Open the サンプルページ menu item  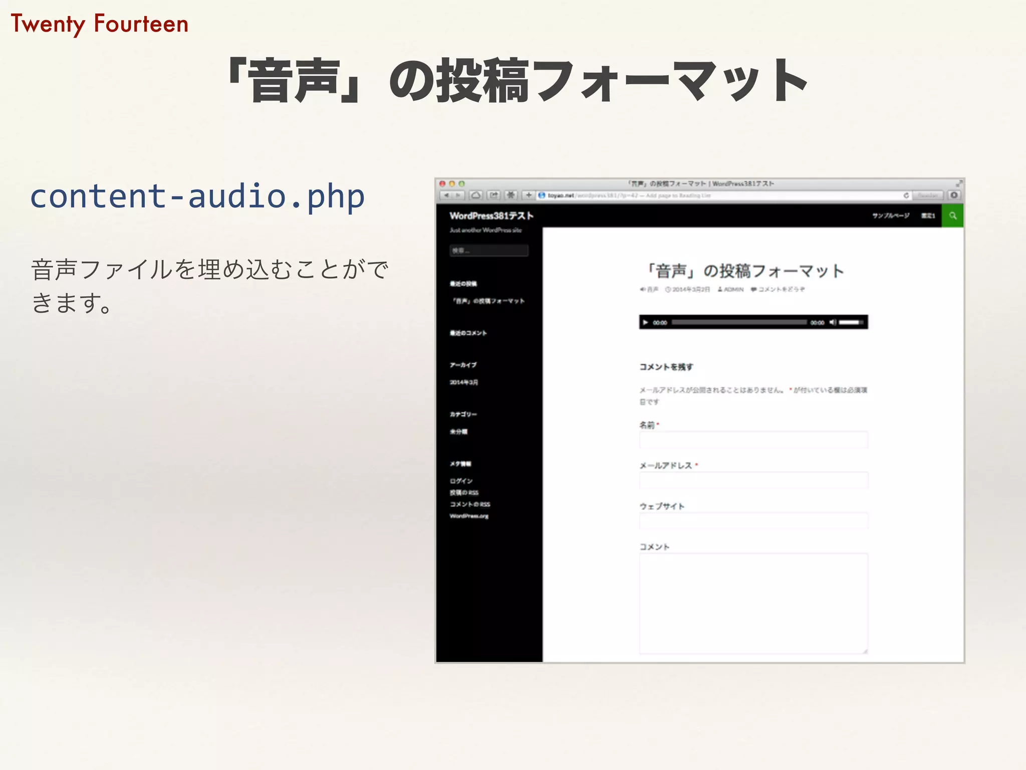tap(891, 216)
